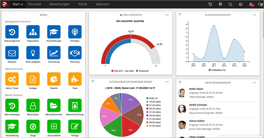This screenshot has width=264, height=138.
Task: Toggle 36-40 Jahre legend entry
Action: 153,115
